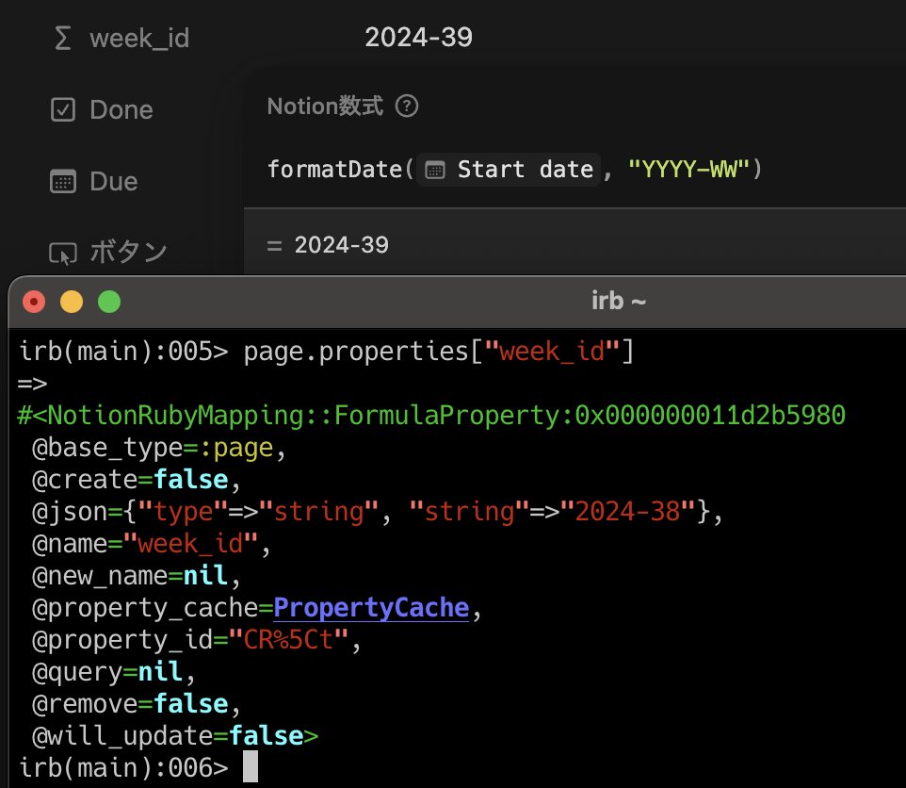The height and width of the screenshot is (788, 906).
Task: Click the calendar icon inside Start date token
Action: 435,171
